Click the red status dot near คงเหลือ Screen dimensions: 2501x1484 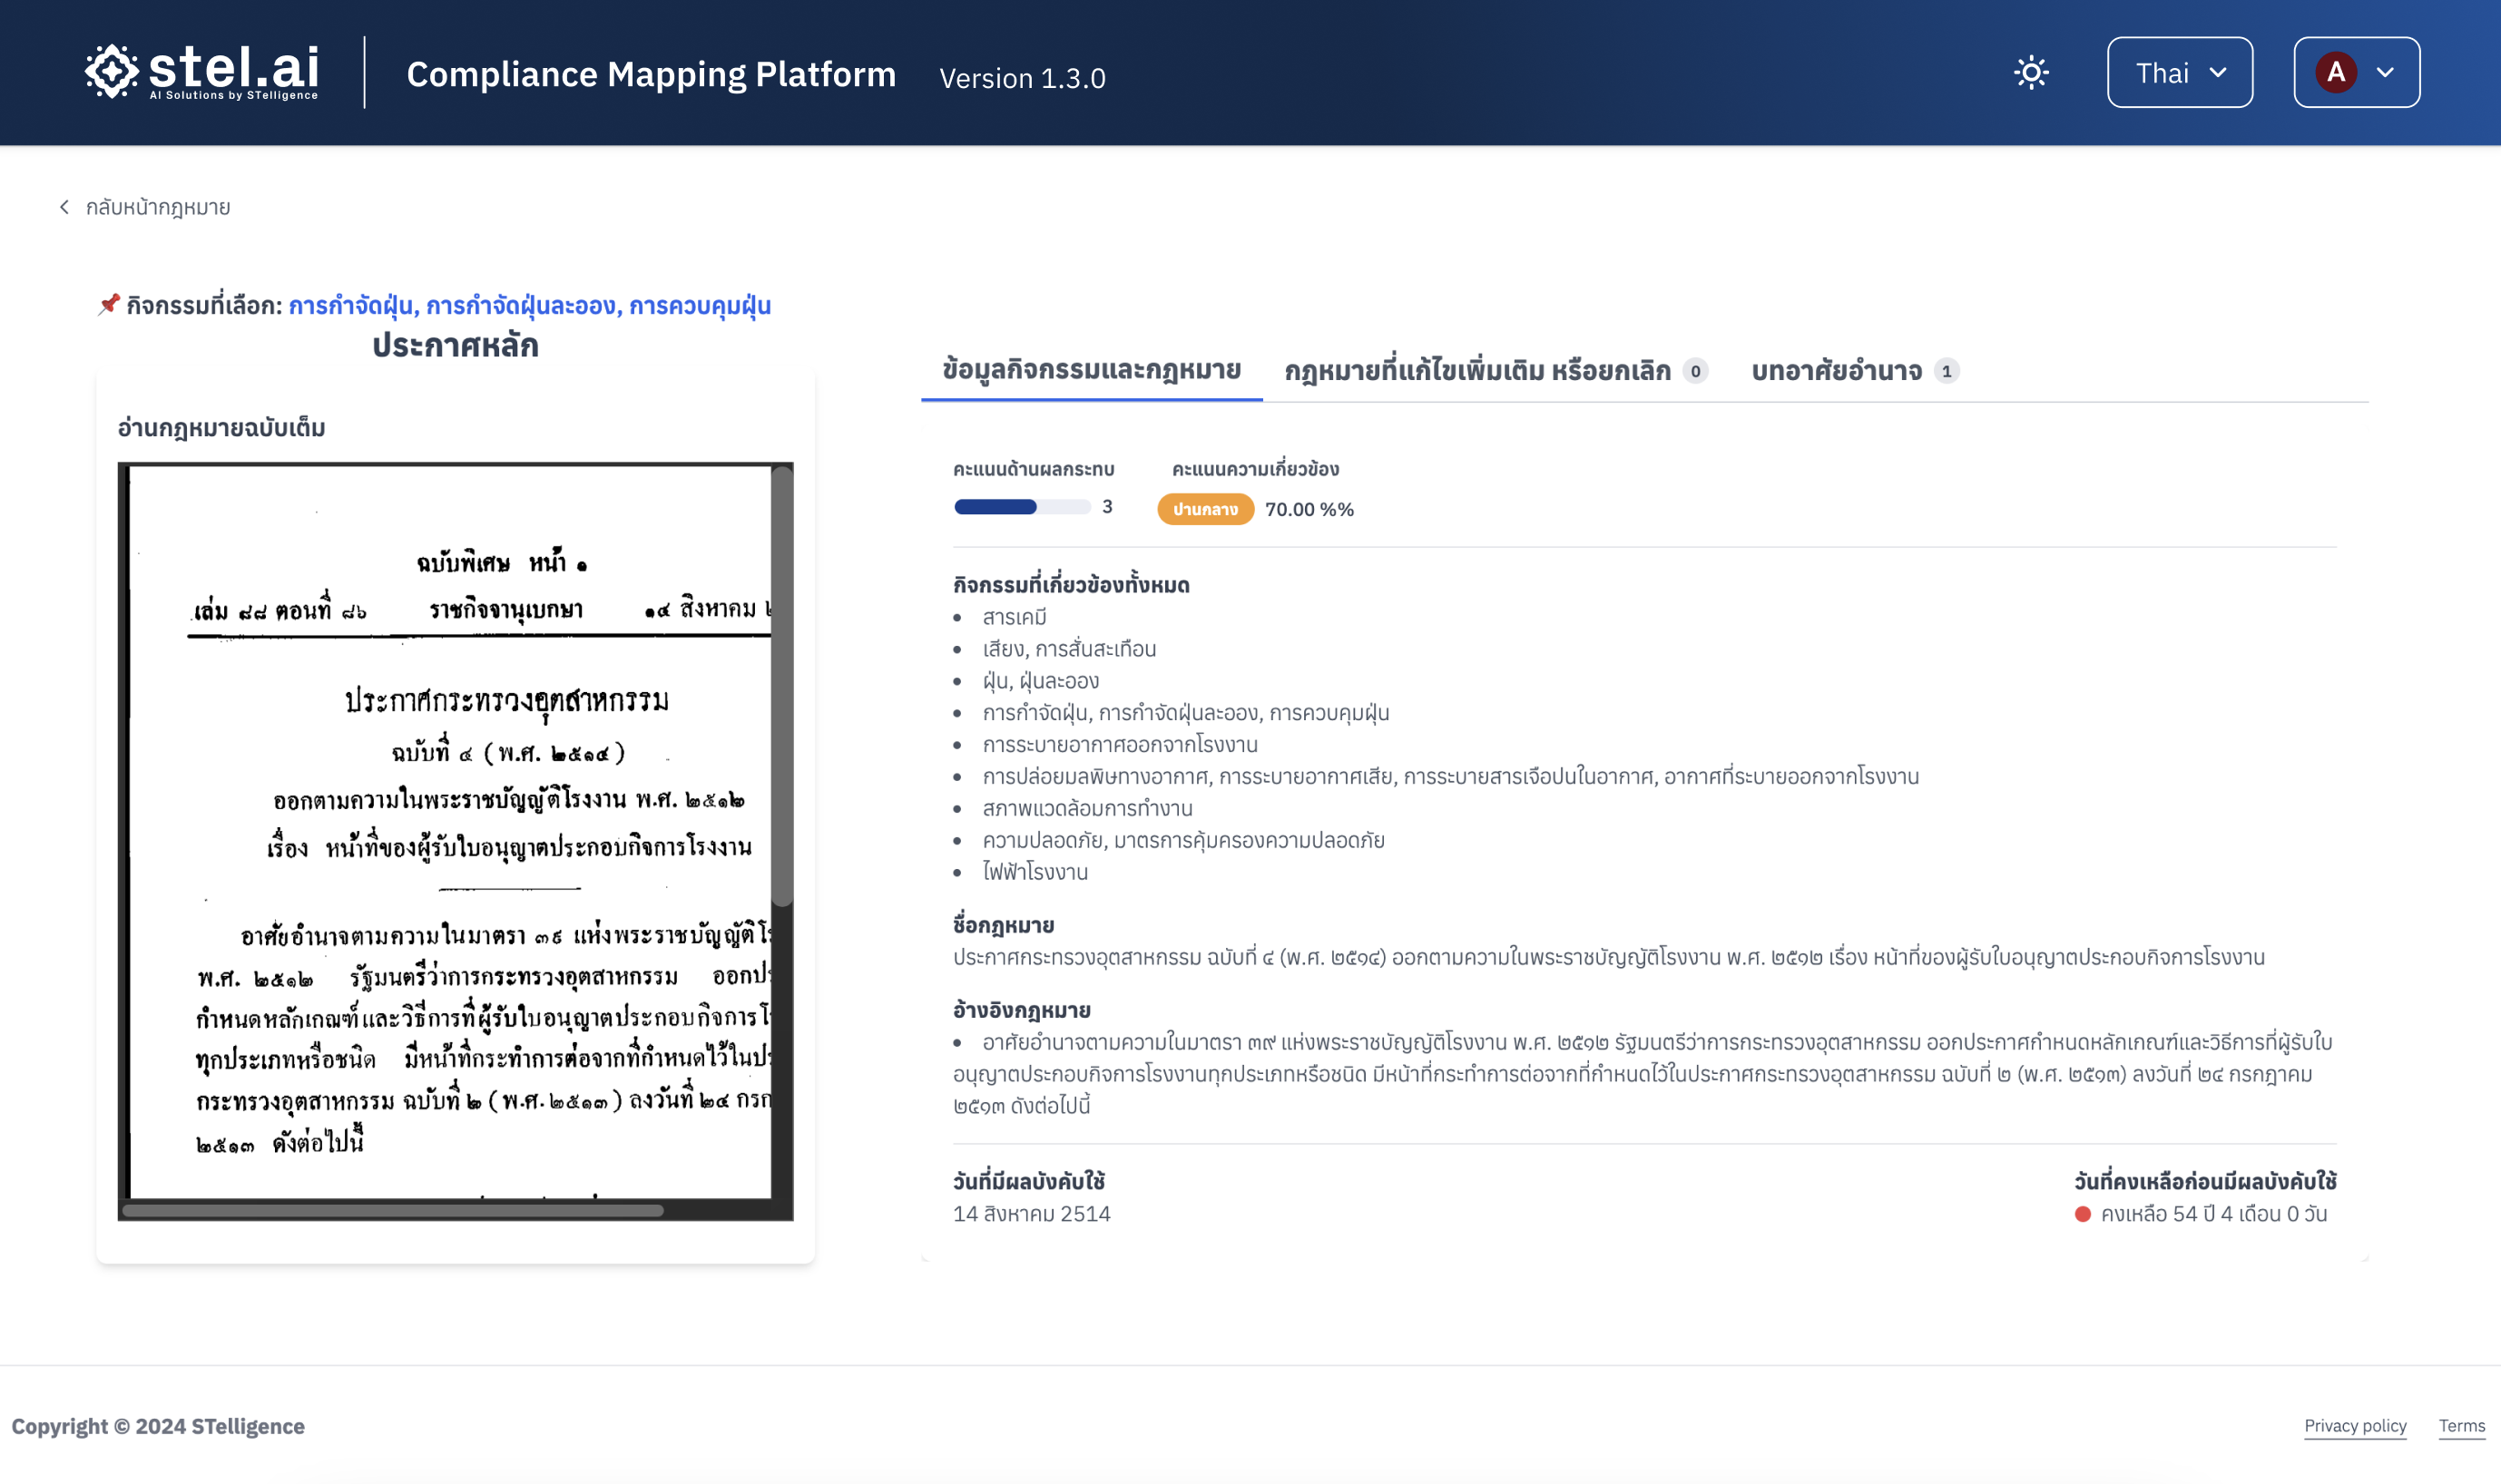[2082, 1214]
